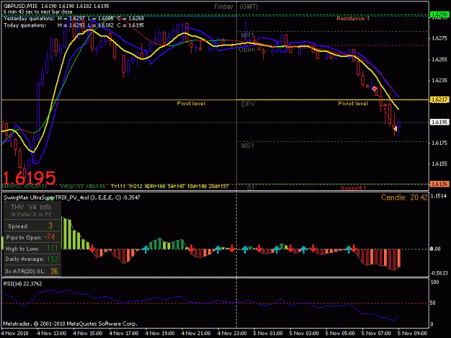
Task: Click the 'Open' level label
Action: pos(247,50)
